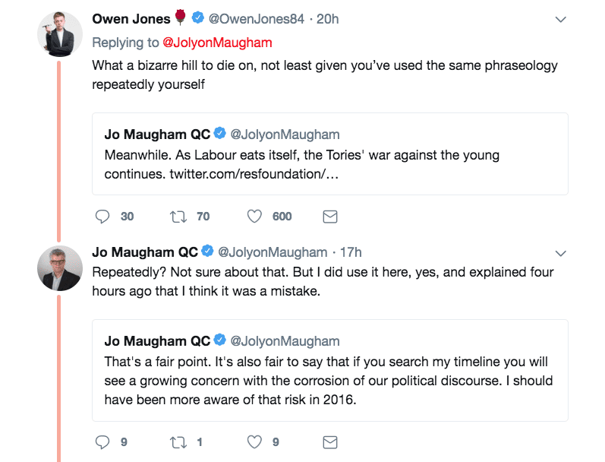Visit the @OwenJones84 handle
The image size is (605, 462).
click(257, 19)
